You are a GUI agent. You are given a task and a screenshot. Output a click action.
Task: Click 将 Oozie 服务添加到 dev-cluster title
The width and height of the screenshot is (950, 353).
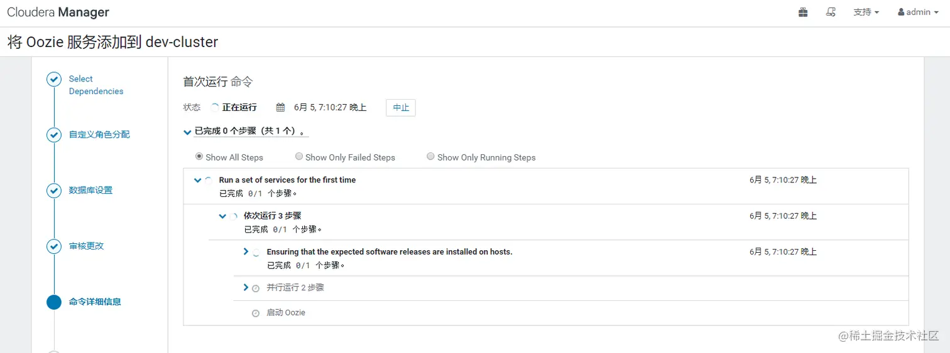tap(112, 42)
